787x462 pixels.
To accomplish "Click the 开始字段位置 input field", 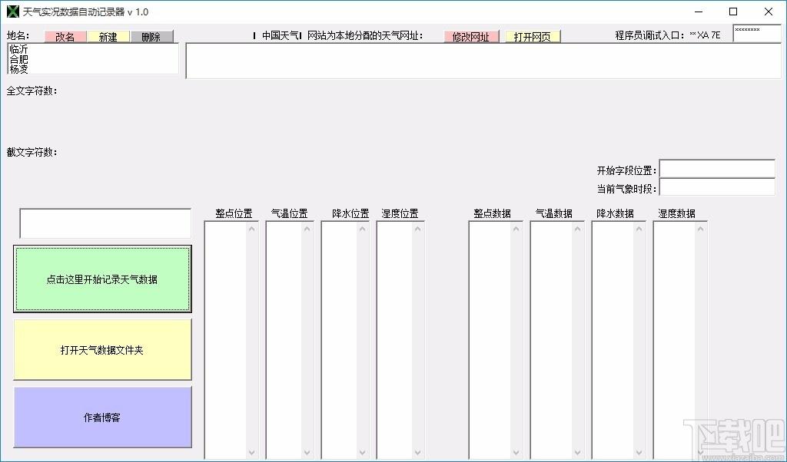I will 717,169.
